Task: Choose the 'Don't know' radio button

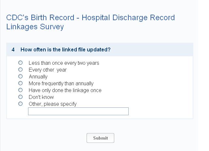Action: pos(21,97)
